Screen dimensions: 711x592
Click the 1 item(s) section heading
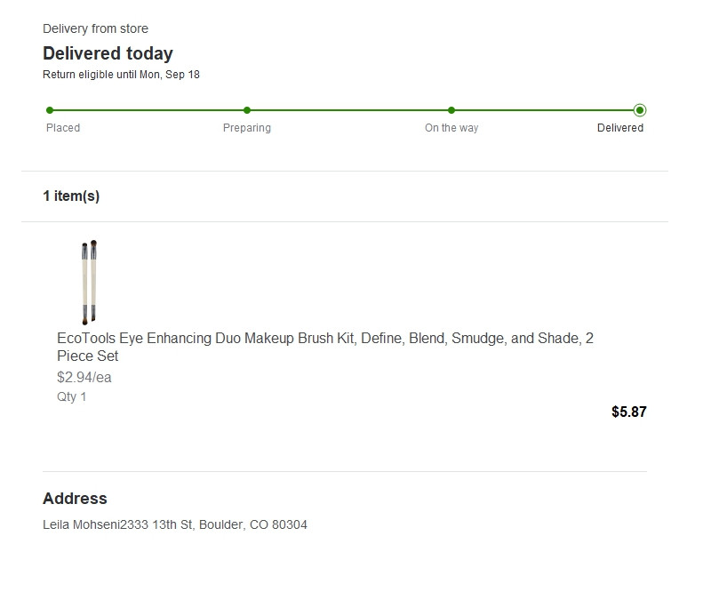click(x=71, y=196)
